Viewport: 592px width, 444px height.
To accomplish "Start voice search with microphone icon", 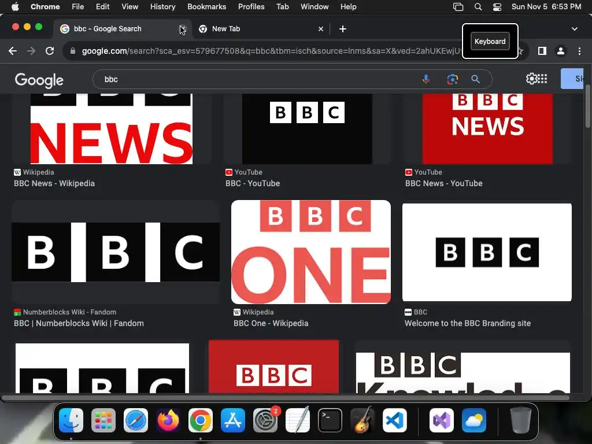I will [x=426, y=79].
